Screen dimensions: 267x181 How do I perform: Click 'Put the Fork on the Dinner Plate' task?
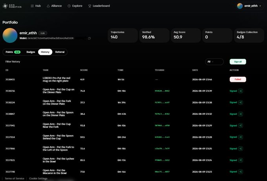(57, 103)
